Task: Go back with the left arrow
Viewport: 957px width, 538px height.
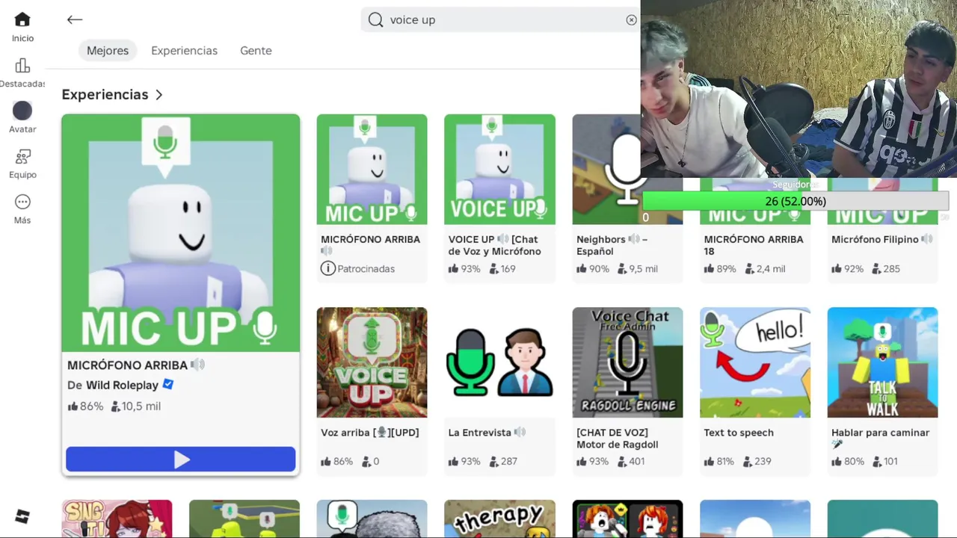Action: coord(75,20)
